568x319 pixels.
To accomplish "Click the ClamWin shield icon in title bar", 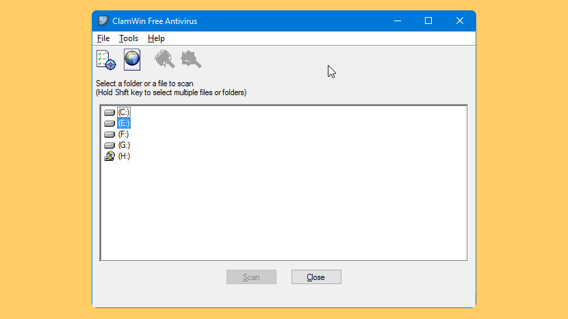I will coord(103,21).
